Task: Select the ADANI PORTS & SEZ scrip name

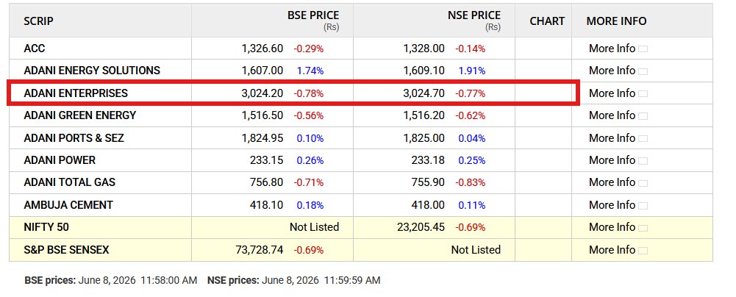Action: point(74,138)
